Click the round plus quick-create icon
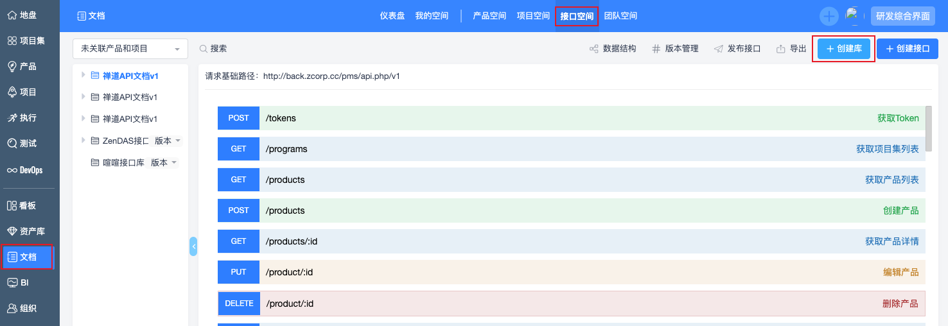Image resolution: width=948 pixels, height=326 pixels. pyautogui.click(x=829, y=16)
